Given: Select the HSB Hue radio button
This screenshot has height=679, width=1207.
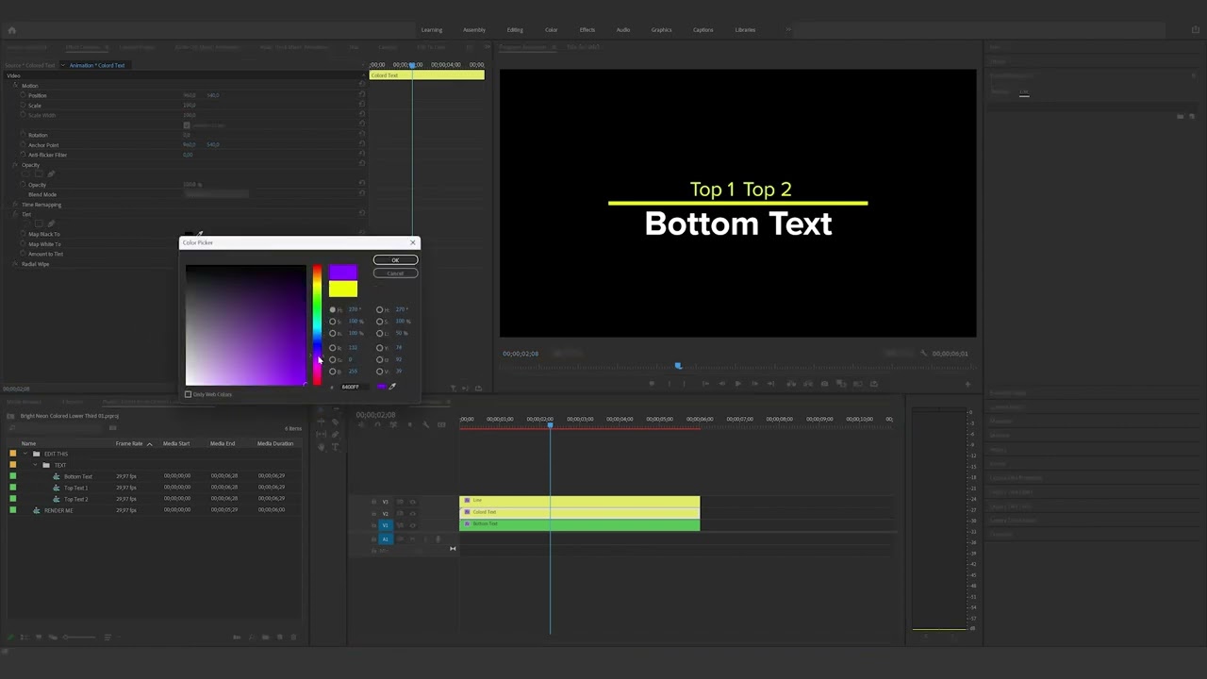Looking at the screenshot, I should (333, 310).
